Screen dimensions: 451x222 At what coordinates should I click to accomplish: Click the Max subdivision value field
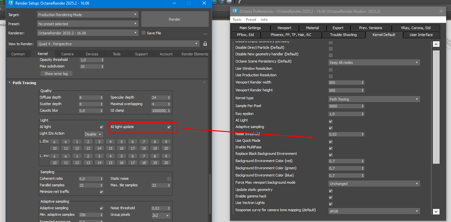(90, 66)
